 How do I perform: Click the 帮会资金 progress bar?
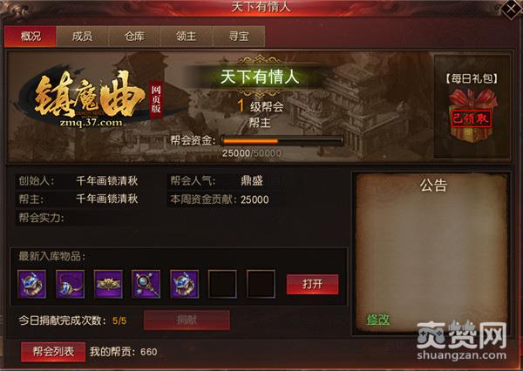pos(282,141)
